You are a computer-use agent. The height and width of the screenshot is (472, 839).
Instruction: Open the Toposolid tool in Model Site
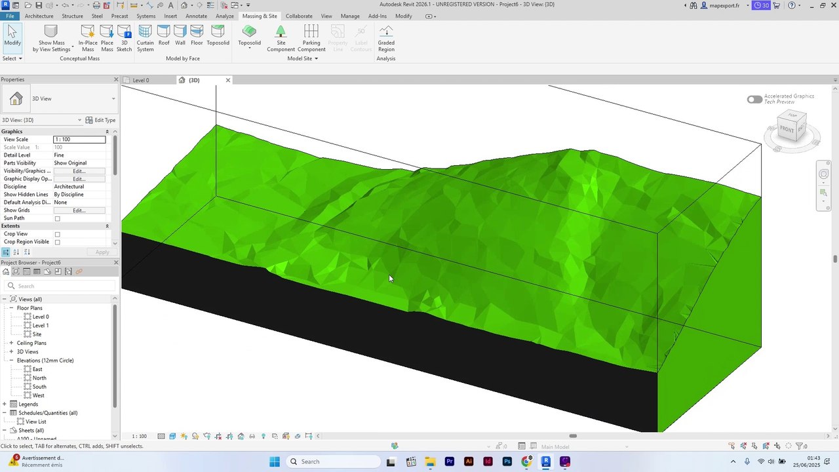point(249,36)
